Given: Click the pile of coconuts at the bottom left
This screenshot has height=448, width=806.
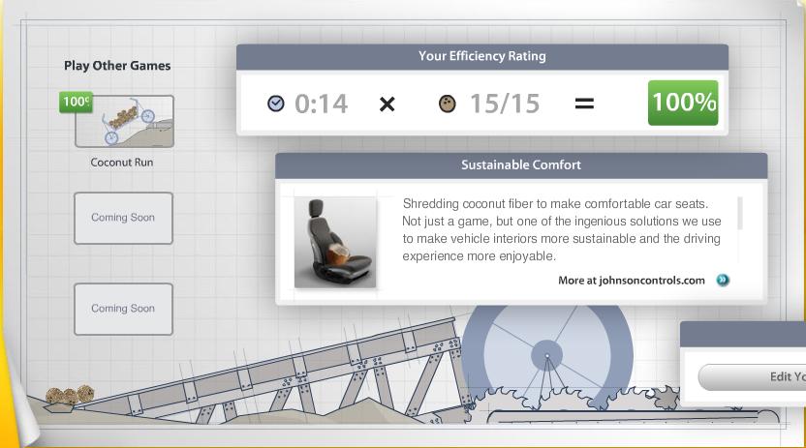Looking at the screenshot, I should click(x=71, y=396).
